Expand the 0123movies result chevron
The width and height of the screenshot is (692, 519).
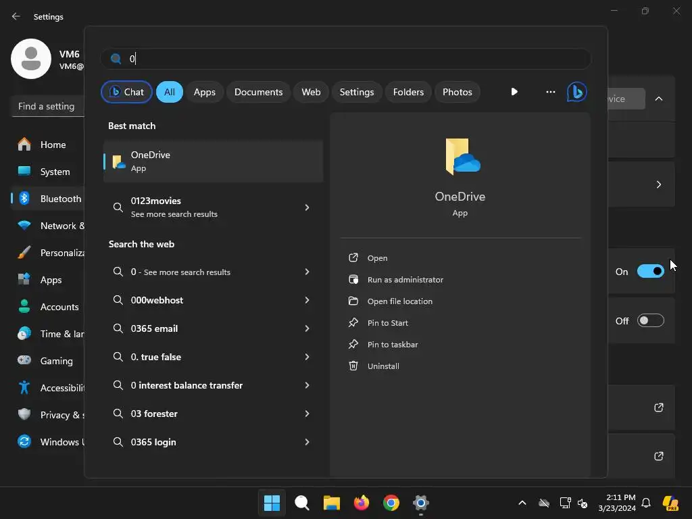[307, 207]
